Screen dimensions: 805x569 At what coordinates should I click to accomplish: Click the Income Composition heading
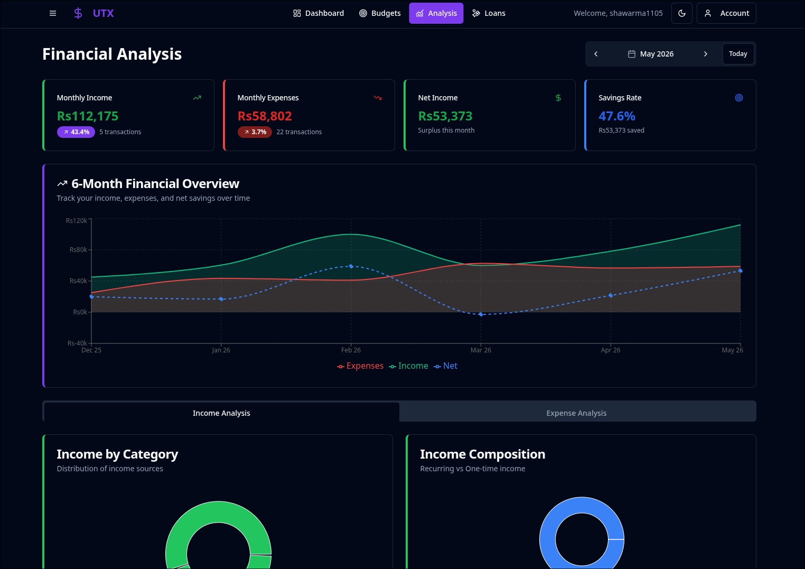point(482,454)
